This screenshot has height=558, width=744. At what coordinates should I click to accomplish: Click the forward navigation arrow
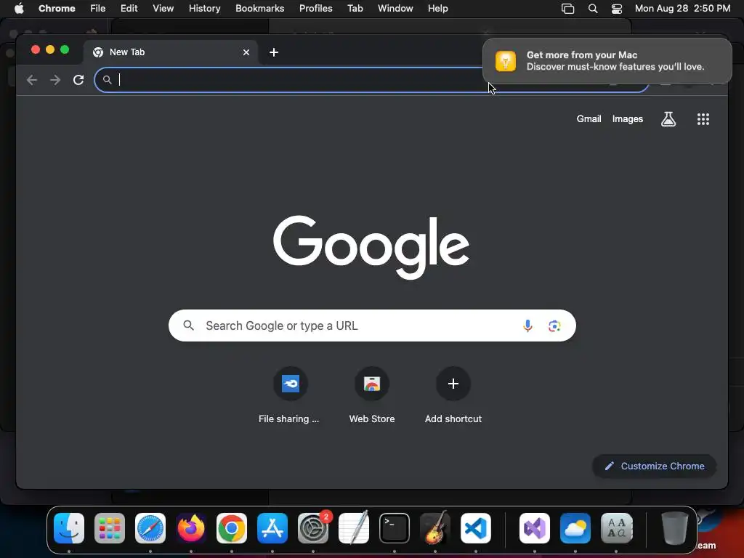click(55, 80)
